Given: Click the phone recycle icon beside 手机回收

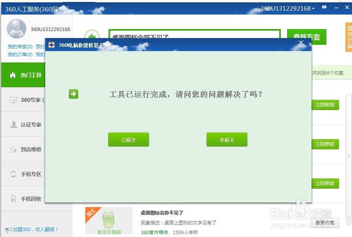Looking at the screenshot, I should [x=13, y=199].
